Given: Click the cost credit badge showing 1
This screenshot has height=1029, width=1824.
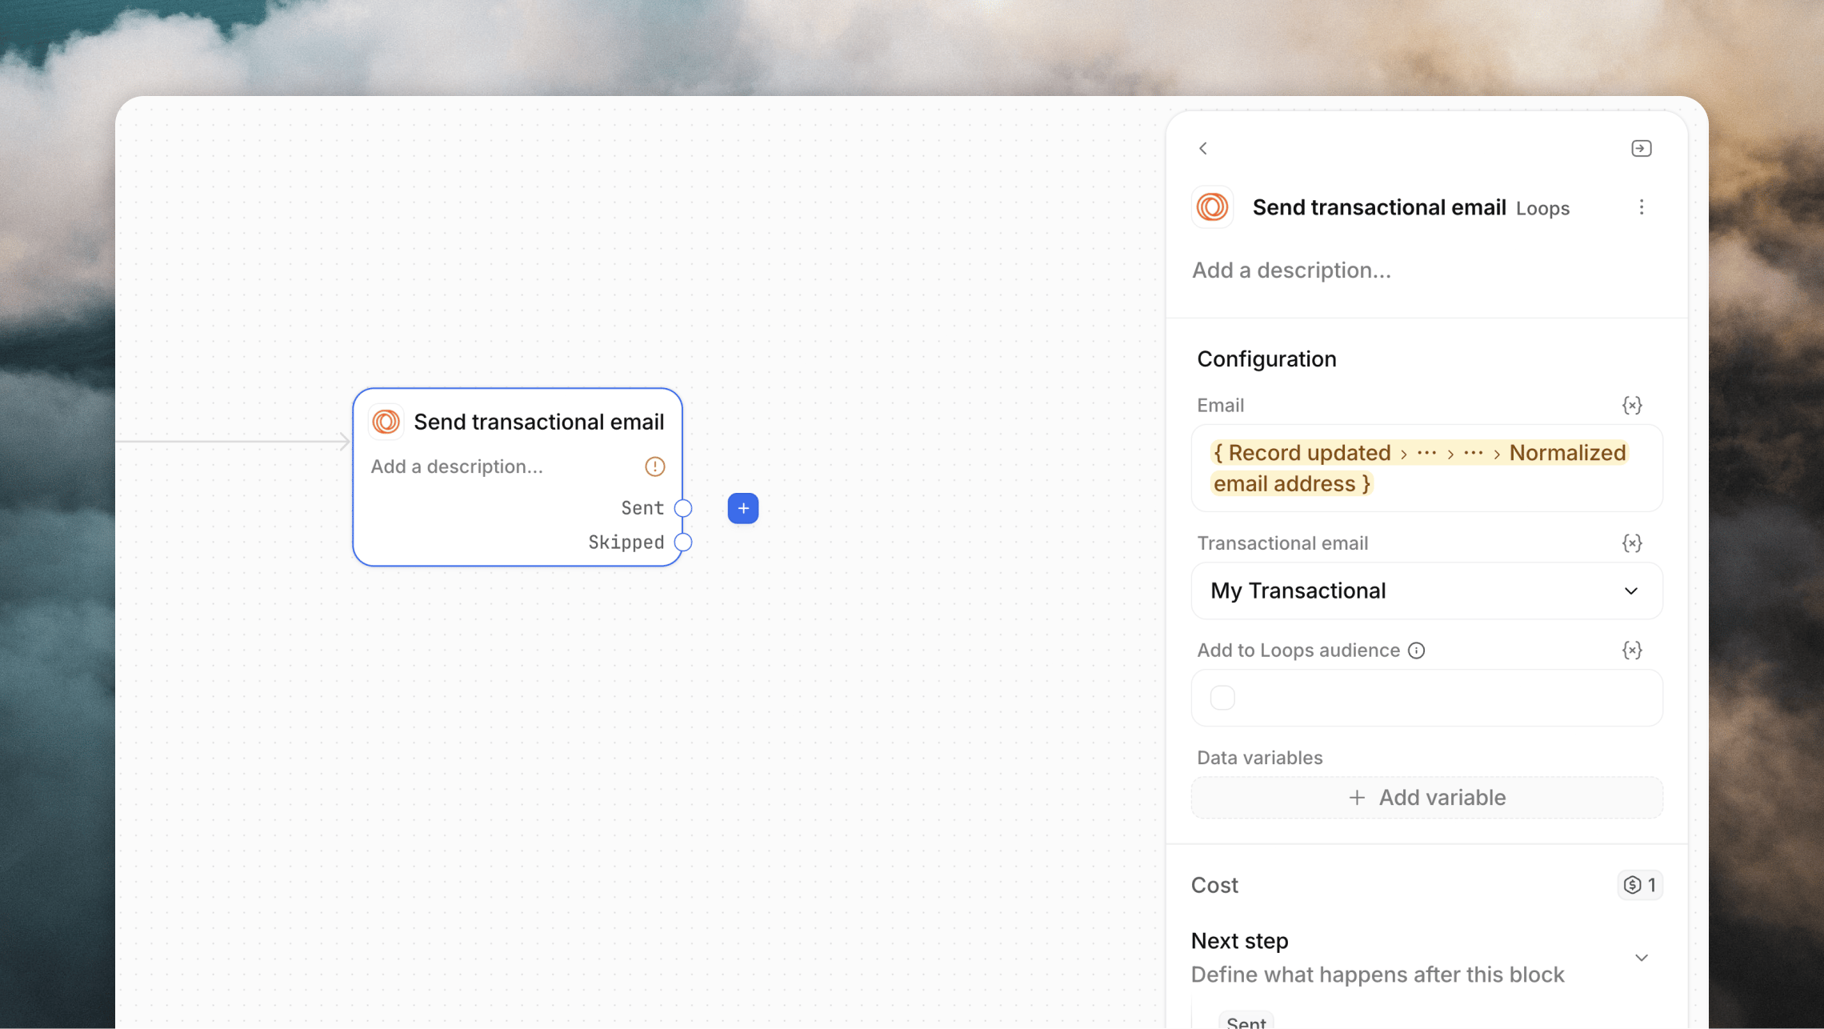Looking at the screenshot, I should (x=1640, y=885).
